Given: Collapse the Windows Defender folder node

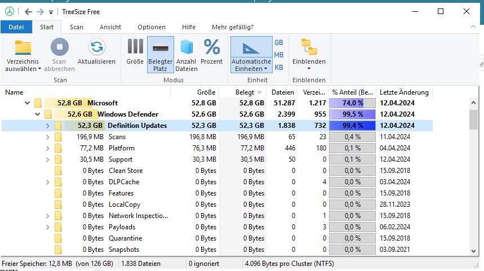Looking at the screenshot, I should pyautogui.click(x=37, y=114).
